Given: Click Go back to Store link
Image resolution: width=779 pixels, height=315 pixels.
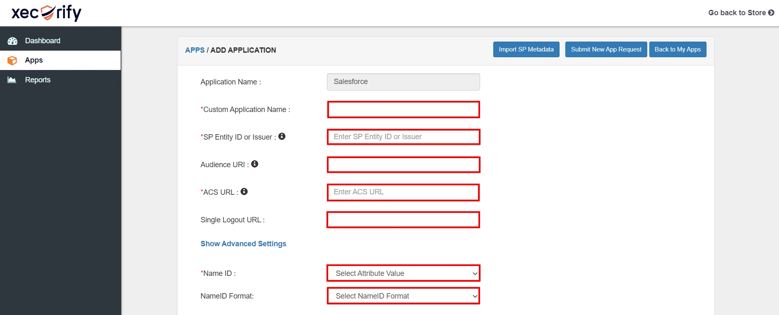Looking at the screenshot, I should point(741,13).
